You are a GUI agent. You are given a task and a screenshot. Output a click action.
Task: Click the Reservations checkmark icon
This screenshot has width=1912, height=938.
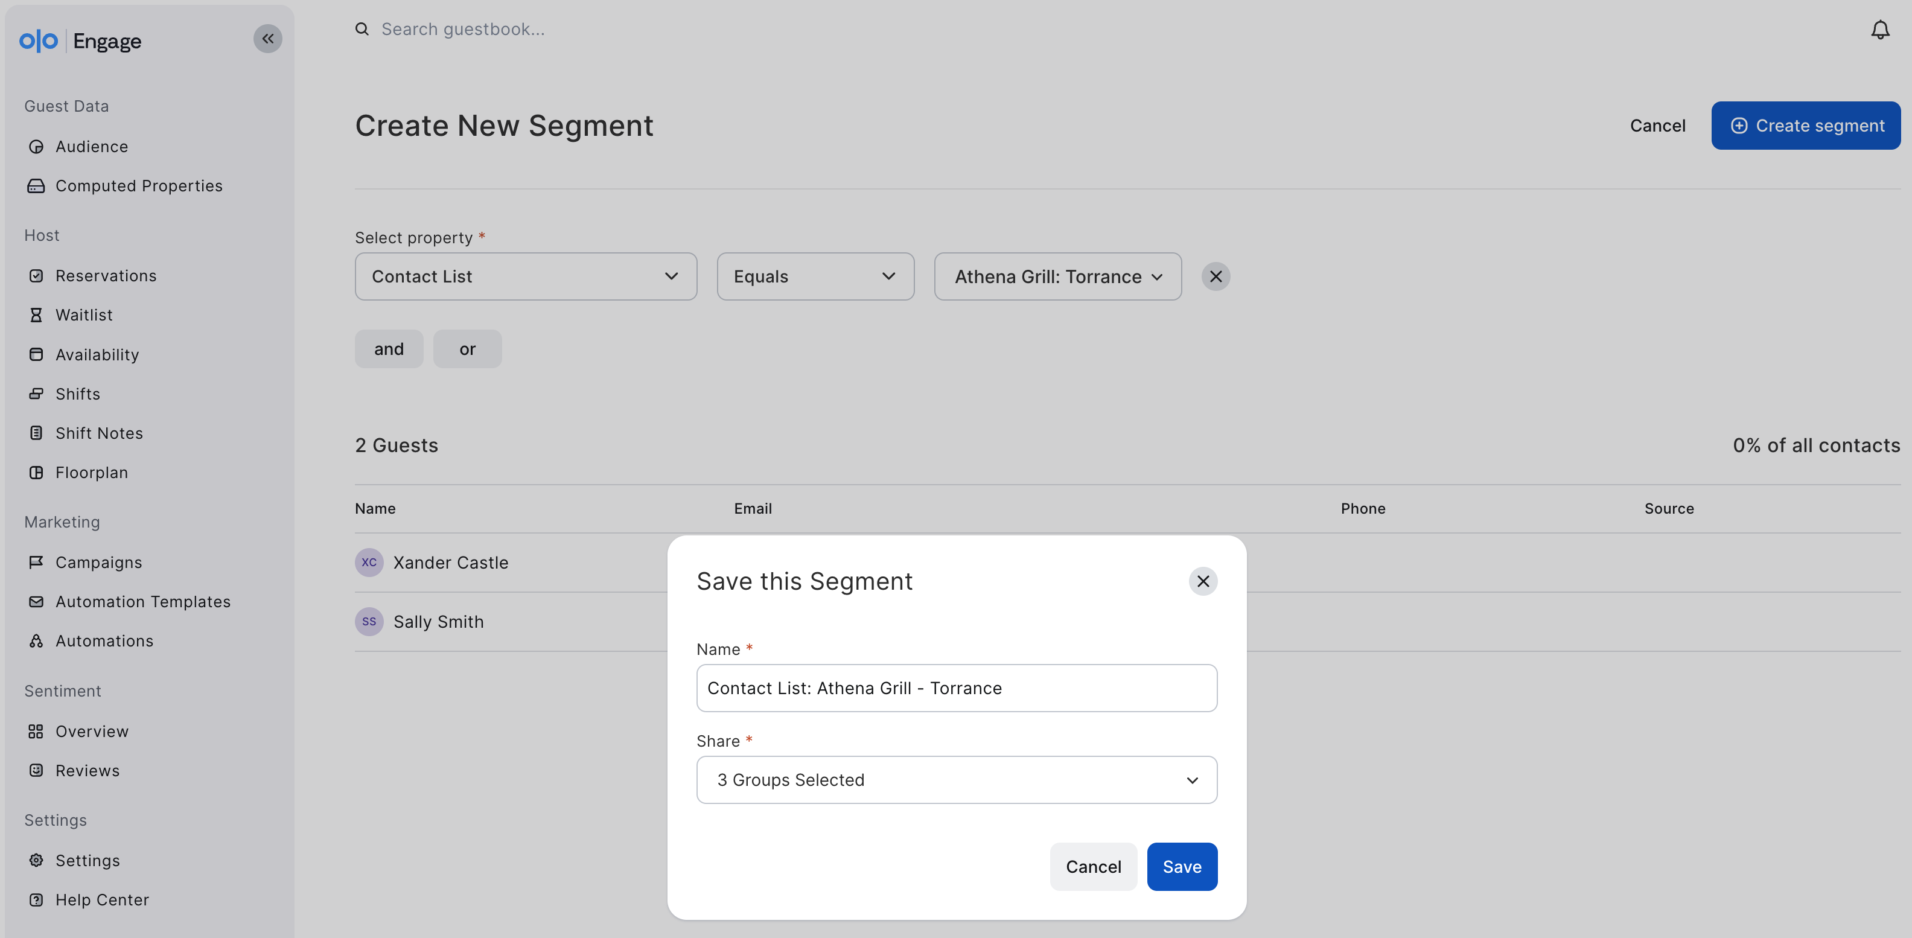click(x=36, y=276)
